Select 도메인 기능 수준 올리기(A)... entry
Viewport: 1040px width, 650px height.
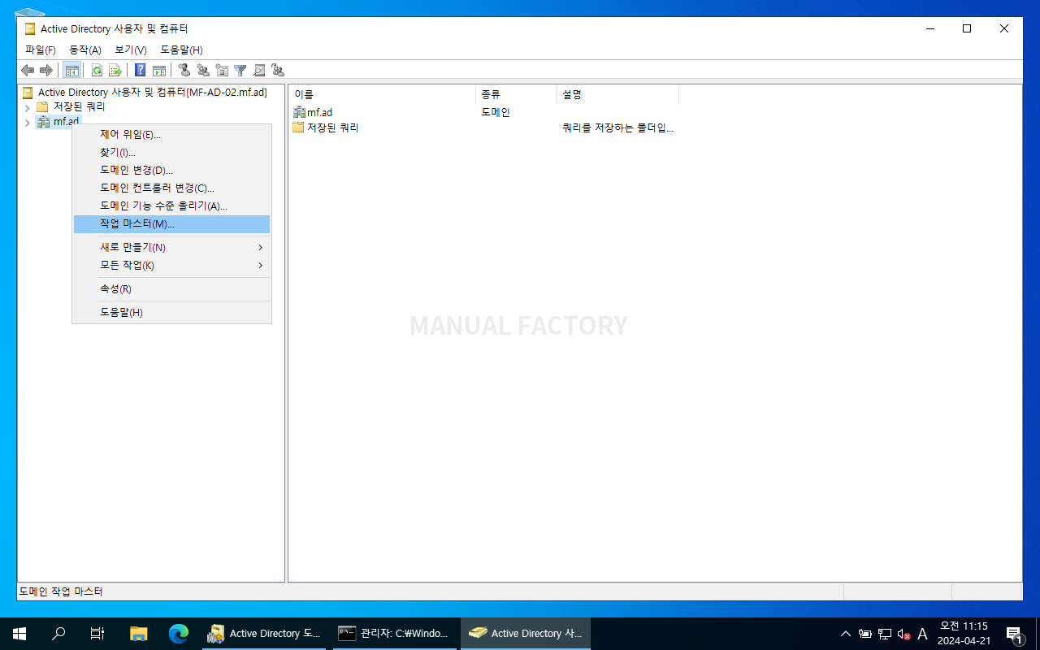click(171, 206)
